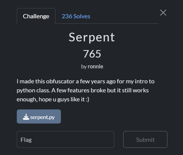
Task: Click the serpent.py filename label
Action: tap(42, 117)
